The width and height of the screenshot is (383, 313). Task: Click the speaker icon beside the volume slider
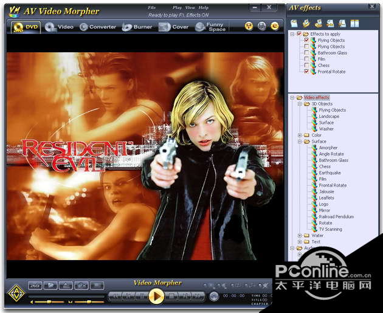click(32, 302)
